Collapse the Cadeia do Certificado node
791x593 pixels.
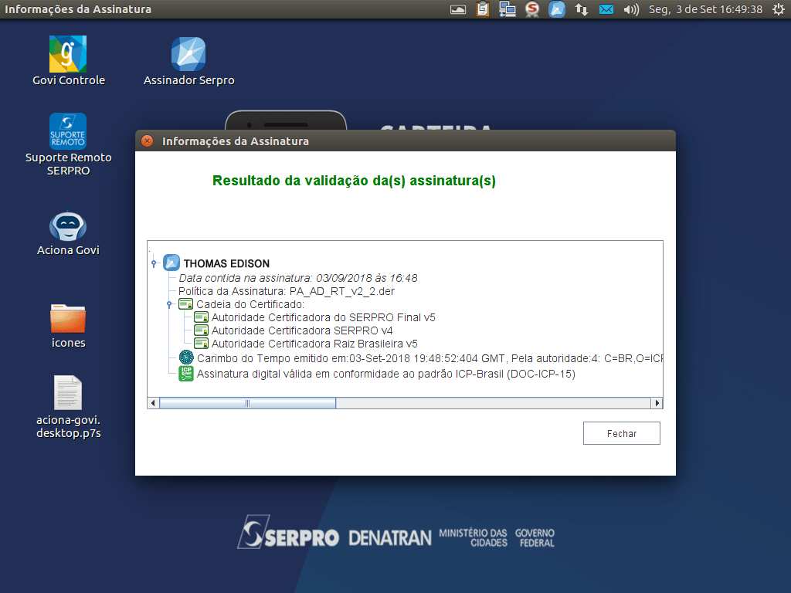169,304
